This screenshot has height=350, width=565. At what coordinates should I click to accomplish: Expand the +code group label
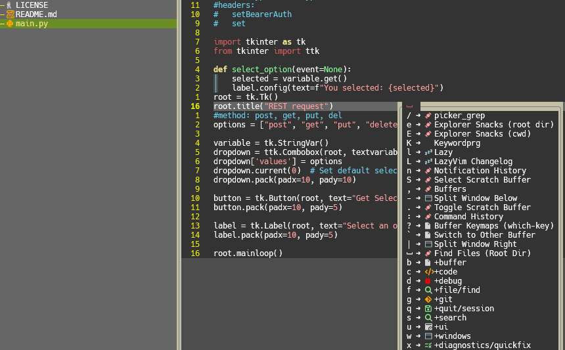[445, 271]
